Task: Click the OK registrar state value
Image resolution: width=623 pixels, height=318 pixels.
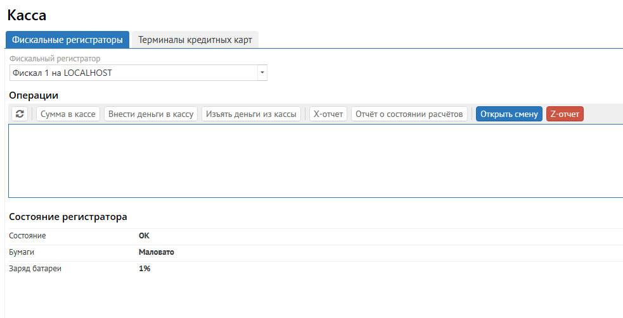Action: (x=145, y=236)
